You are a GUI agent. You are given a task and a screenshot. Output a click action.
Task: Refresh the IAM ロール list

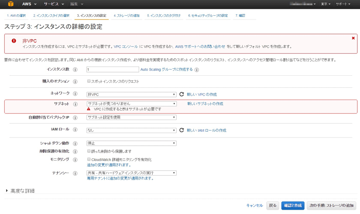point(182,130)
